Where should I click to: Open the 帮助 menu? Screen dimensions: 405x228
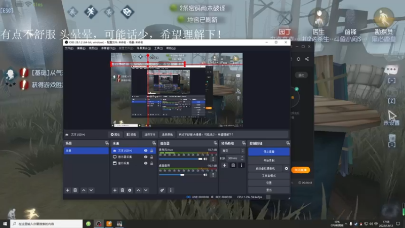click(x=171, y=48)
